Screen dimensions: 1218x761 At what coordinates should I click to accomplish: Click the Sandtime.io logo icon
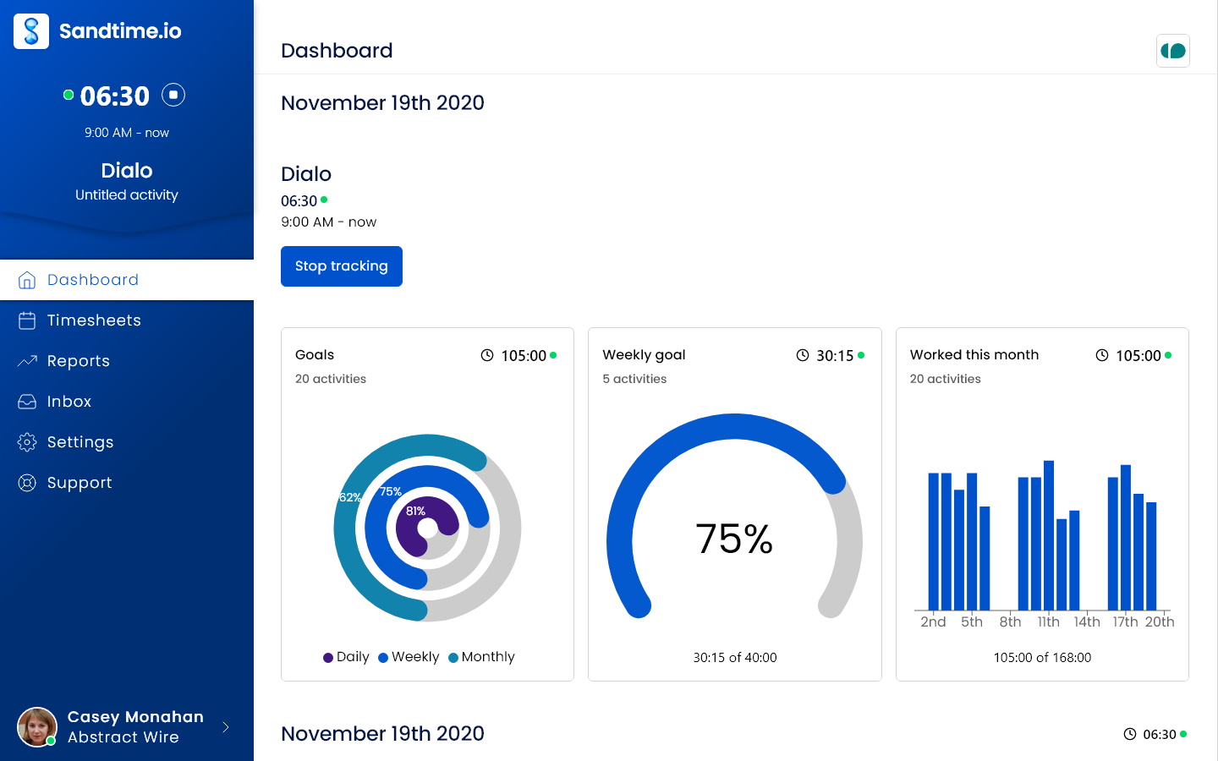tap(31, 31)
